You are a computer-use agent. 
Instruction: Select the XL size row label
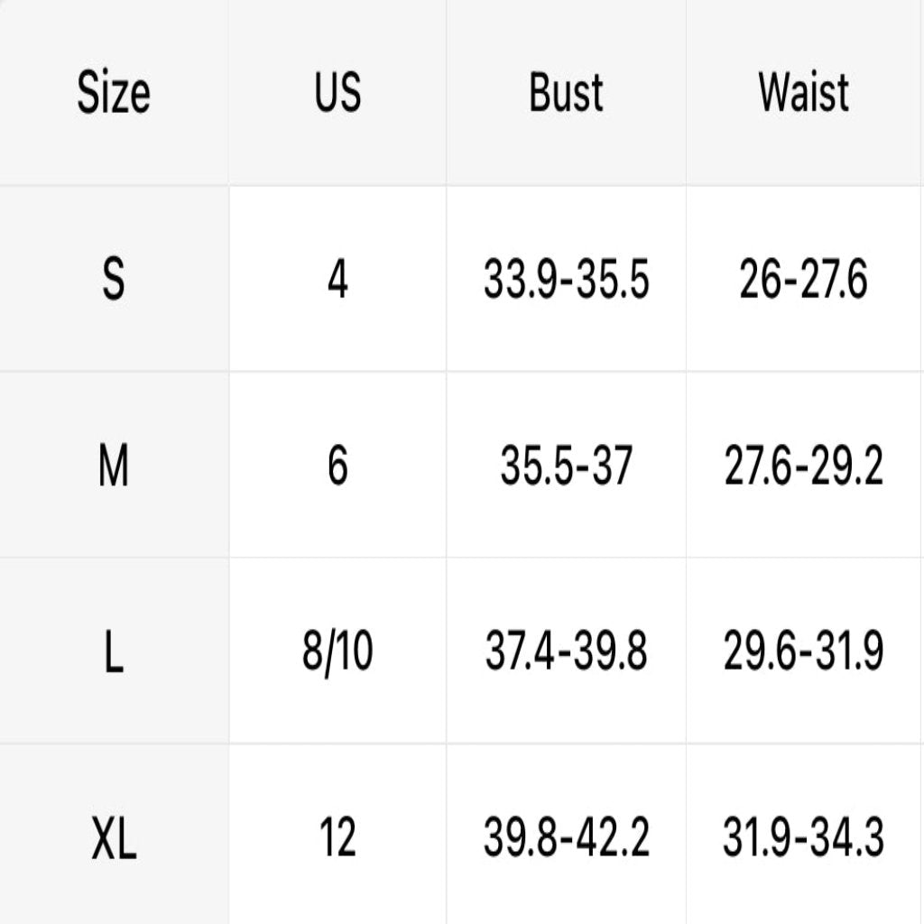[114, 837]
